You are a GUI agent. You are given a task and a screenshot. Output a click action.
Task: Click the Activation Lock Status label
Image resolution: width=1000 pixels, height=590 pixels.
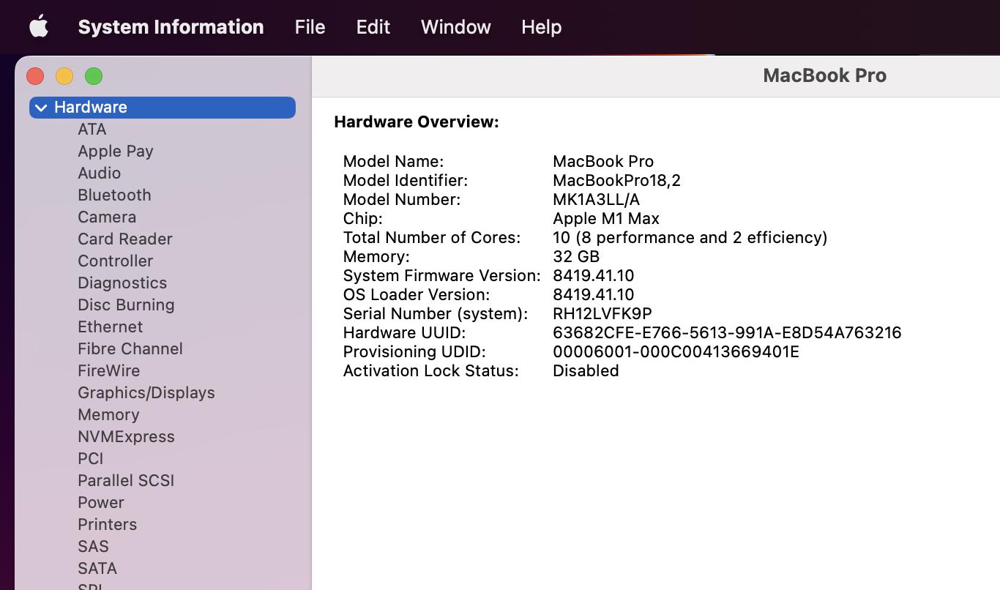pos(431,370)
